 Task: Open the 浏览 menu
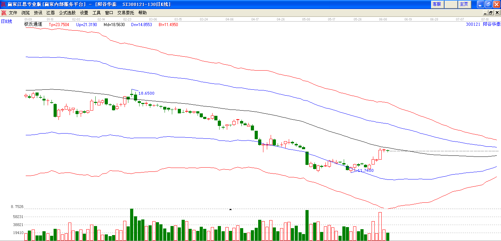[x=26, y=13]
